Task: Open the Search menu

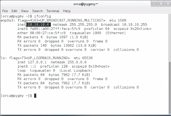Action: click(37, 11)
